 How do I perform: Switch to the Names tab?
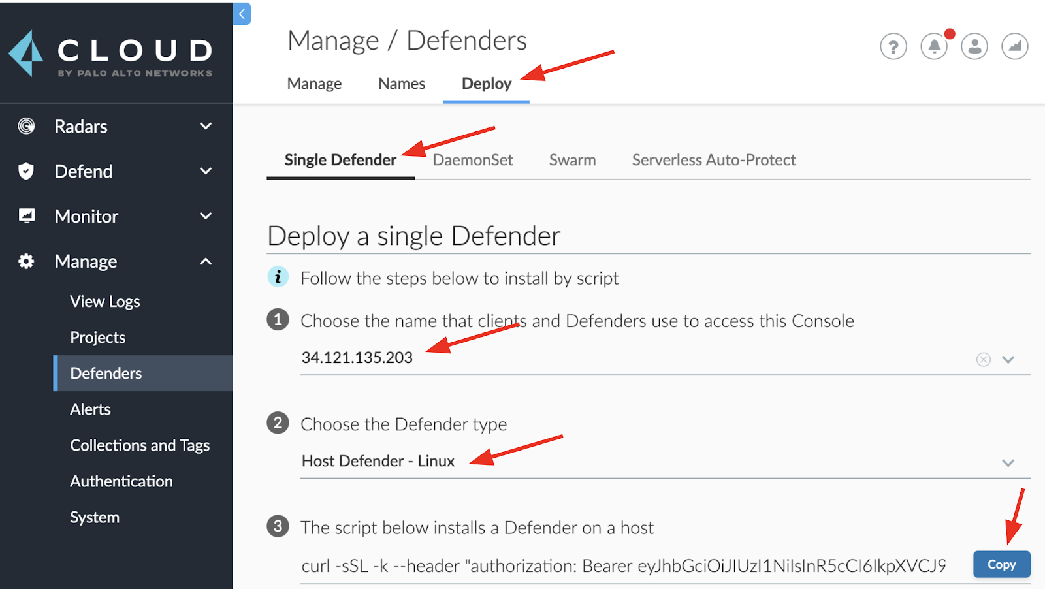point(402,84)
